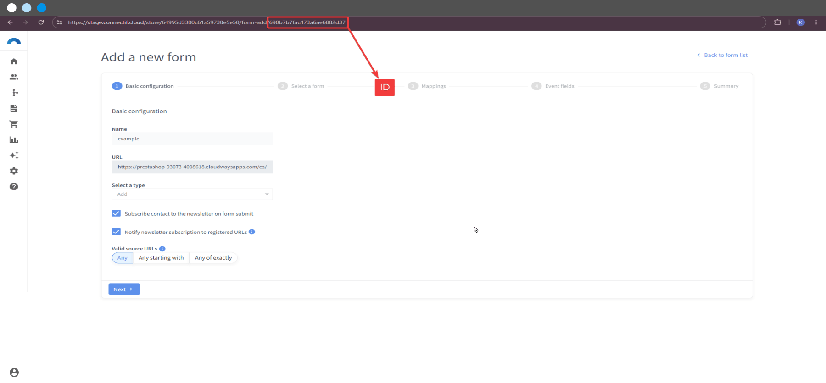This screenshot has height=383, width=826.
Task: Click the URL input field
Action: tap(192, 167)
